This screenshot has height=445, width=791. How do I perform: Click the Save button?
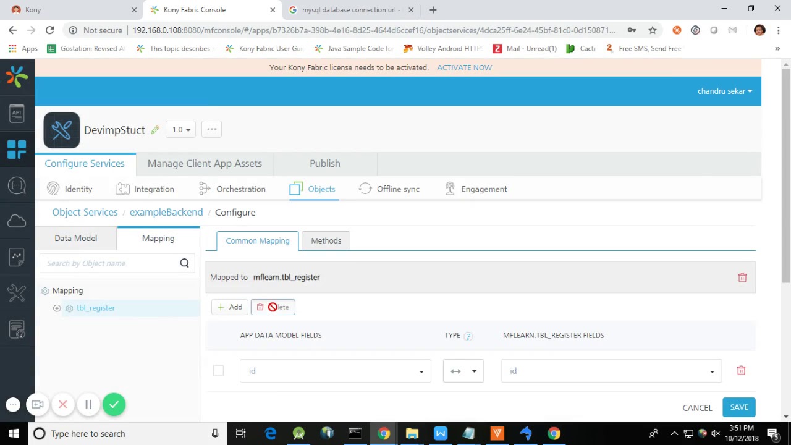(738, 407)
